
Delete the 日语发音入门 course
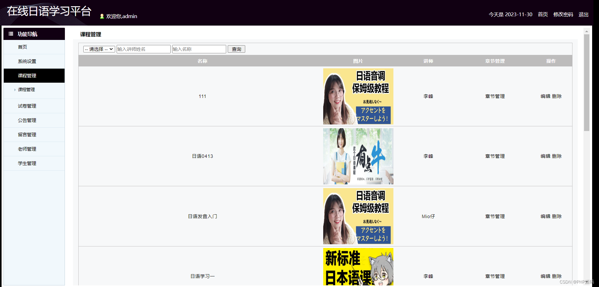[x=557, y=216]
